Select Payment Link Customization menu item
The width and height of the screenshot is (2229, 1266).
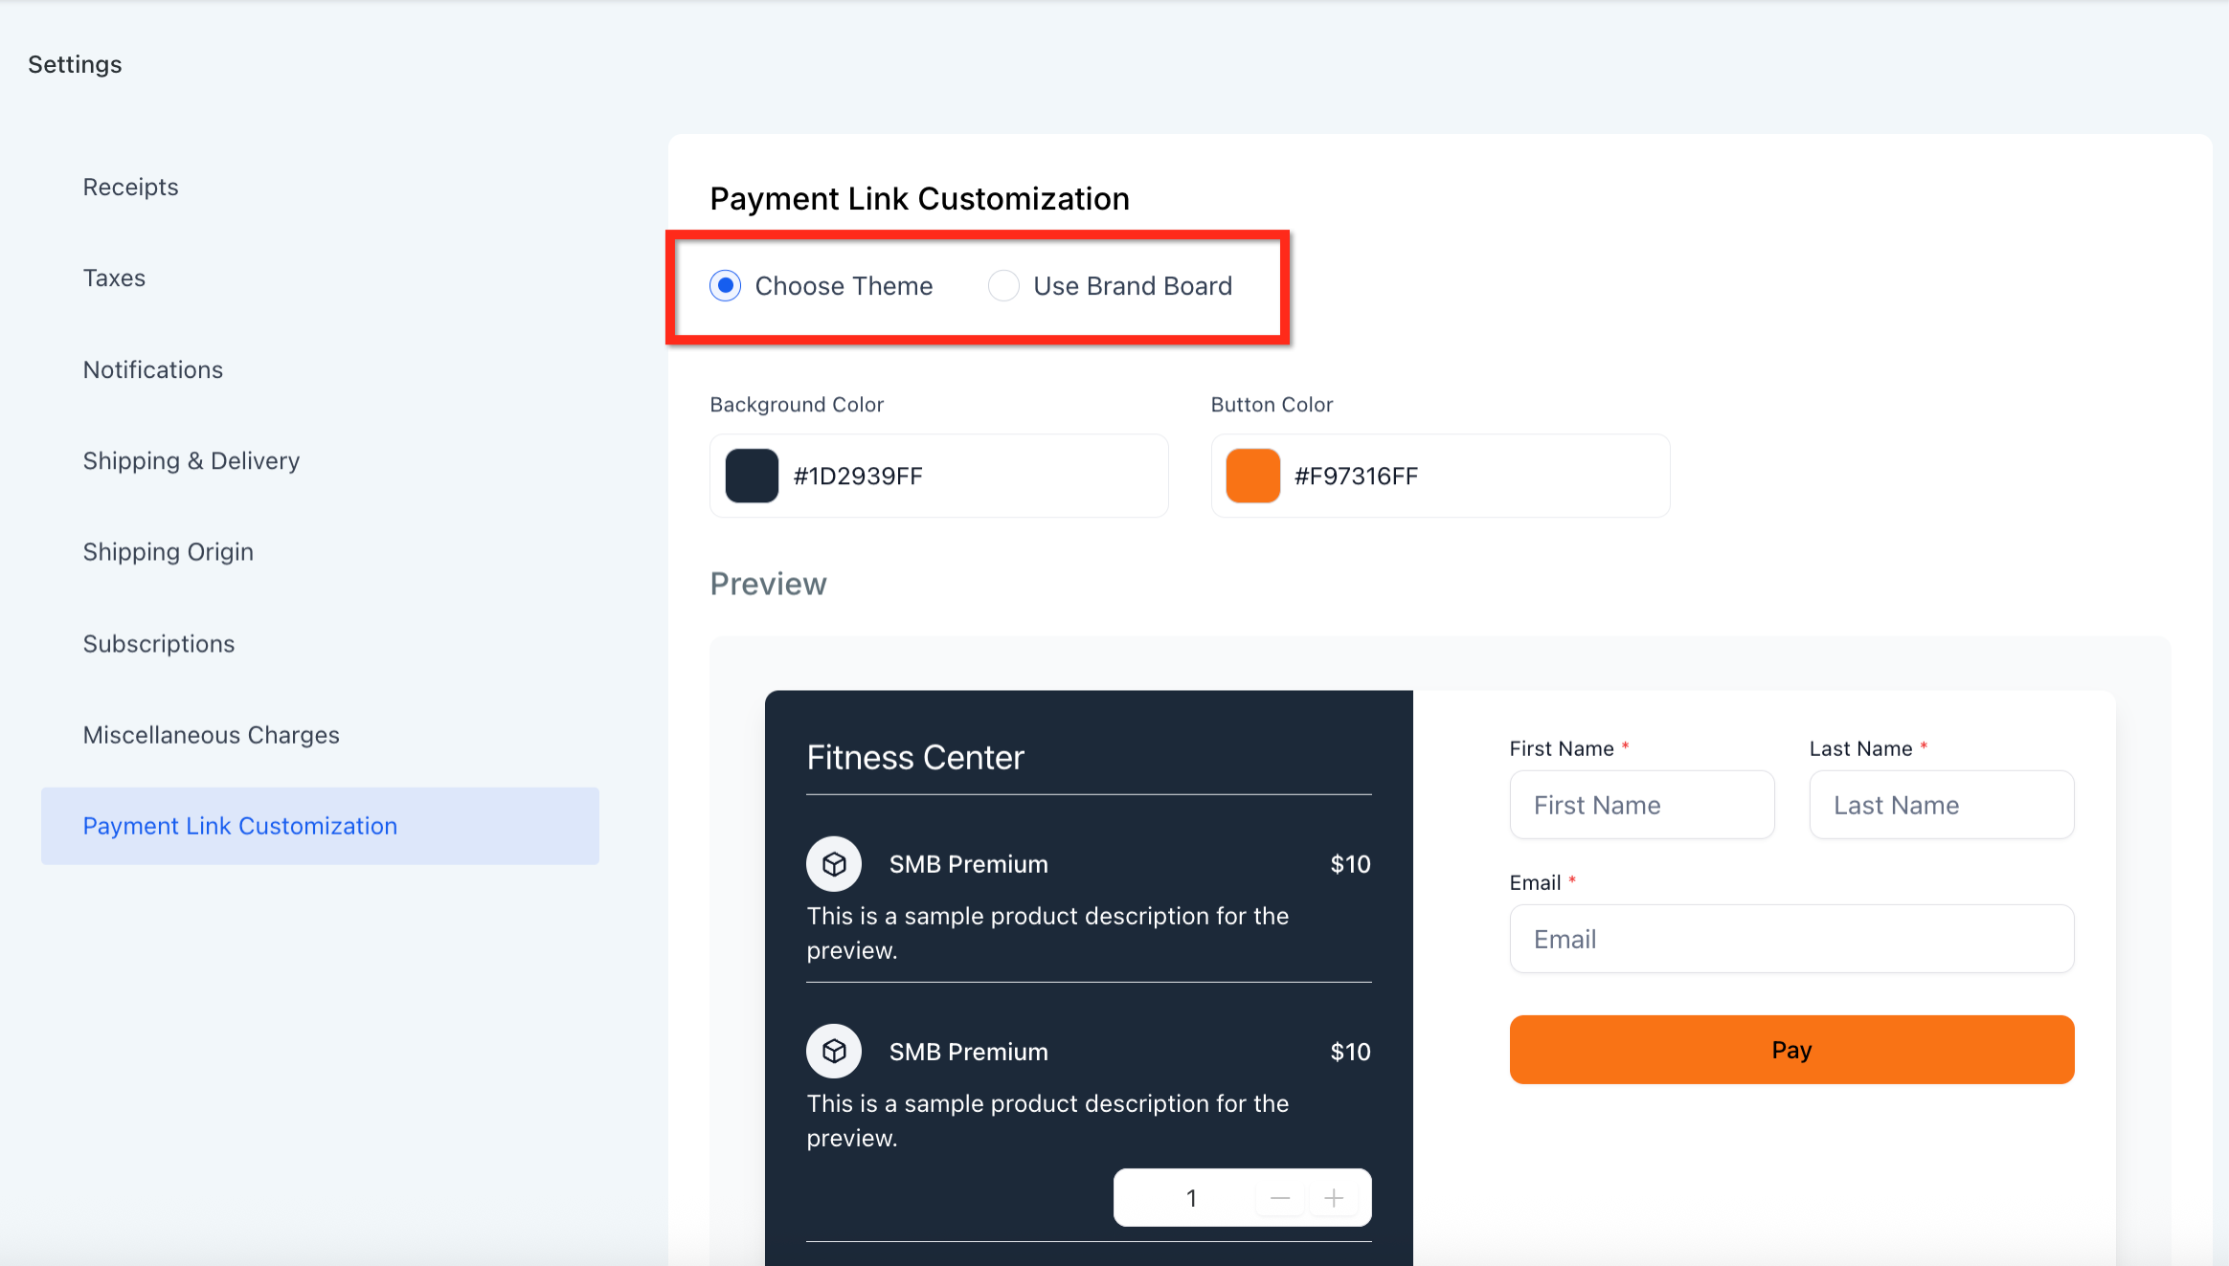(x=240, y=826)
